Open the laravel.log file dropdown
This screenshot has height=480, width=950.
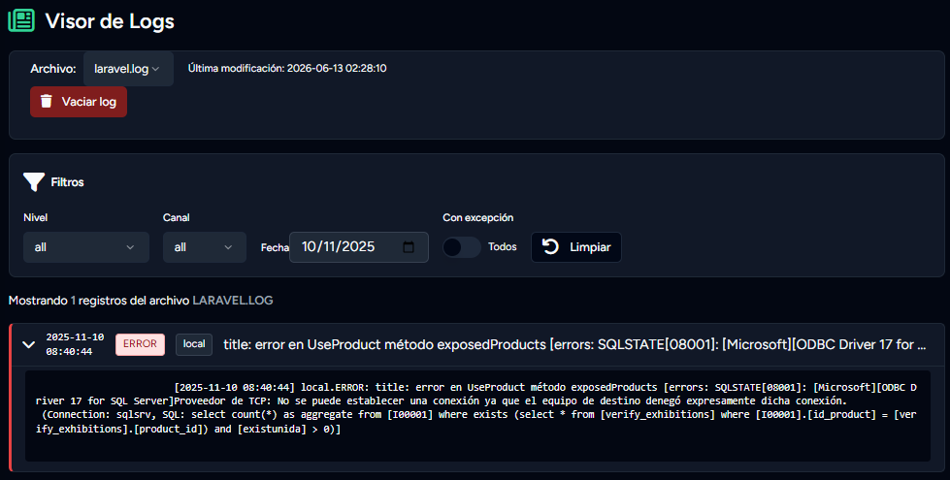pos(128,69)
